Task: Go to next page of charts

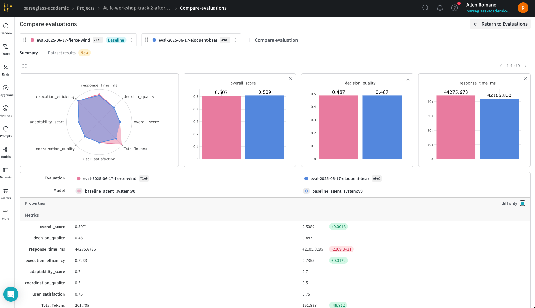Action: click(526, 66)
